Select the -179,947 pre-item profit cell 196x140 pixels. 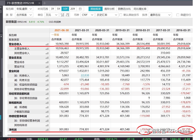coord(185,93)
